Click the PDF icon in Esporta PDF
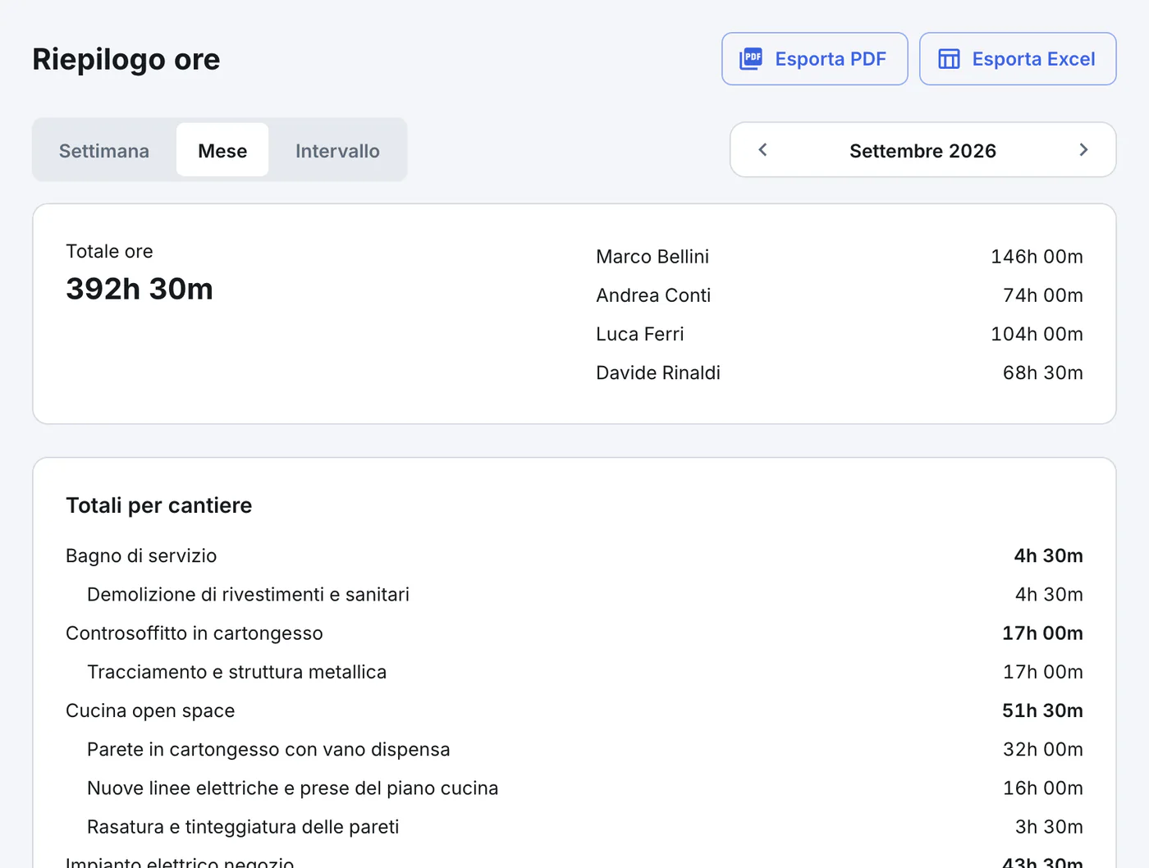 click(751, 59)
